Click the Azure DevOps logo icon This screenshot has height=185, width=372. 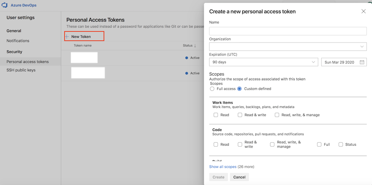pos(5,6)
